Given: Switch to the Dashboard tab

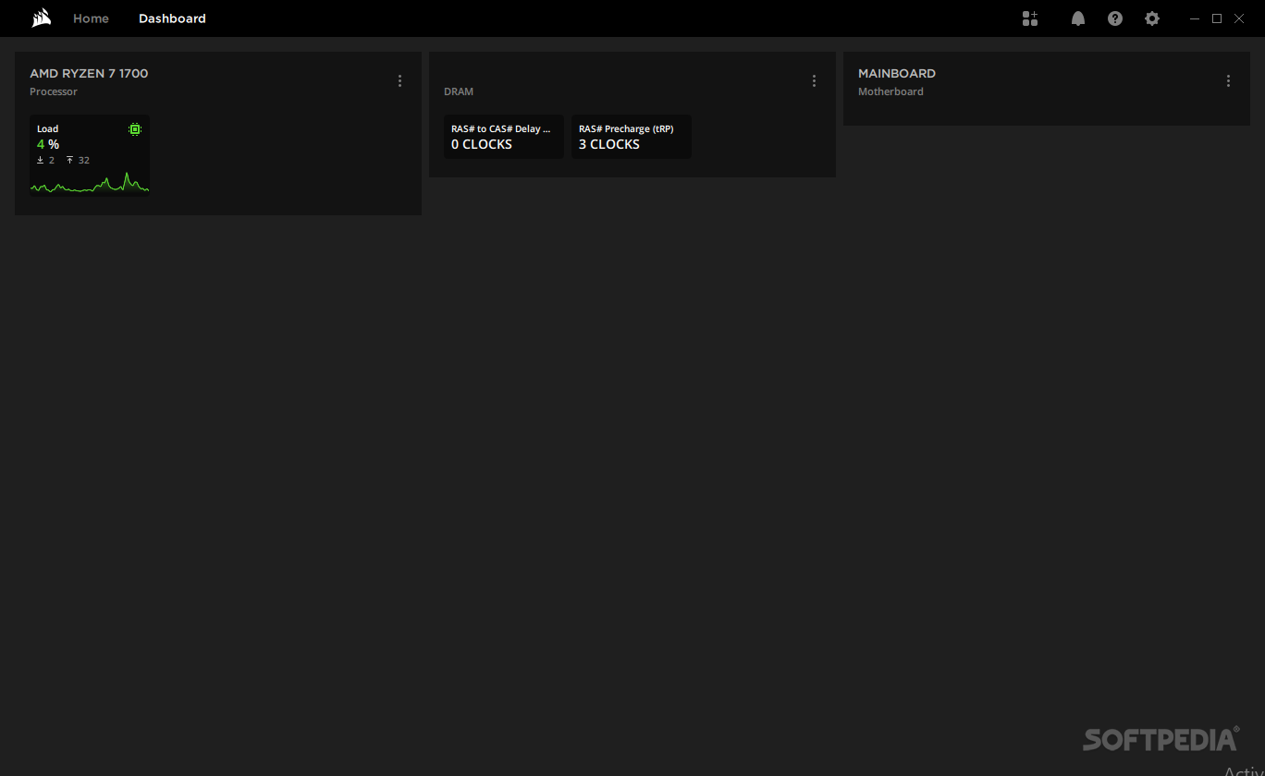Looking at the screenshot, I should [x=172, y=18].
